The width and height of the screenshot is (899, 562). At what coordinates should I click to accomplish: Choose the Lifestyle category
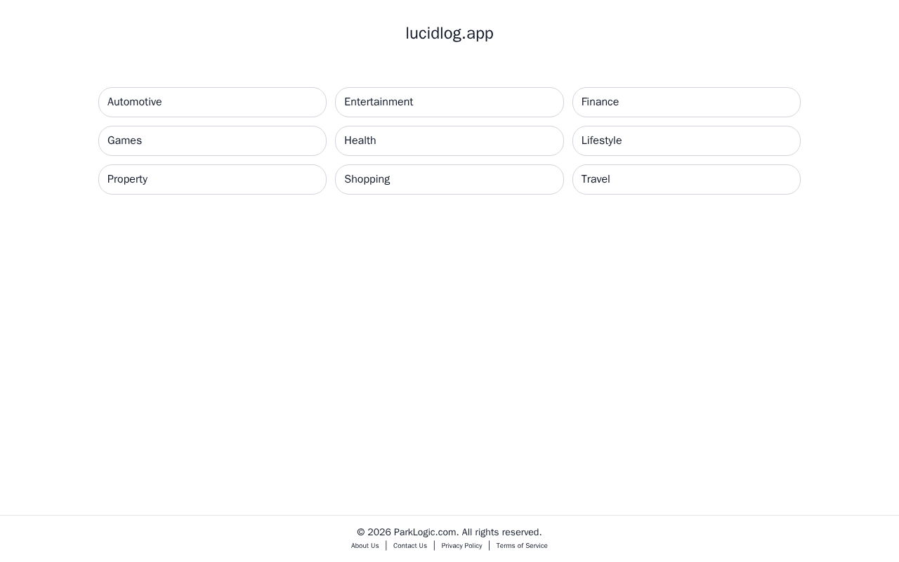(685, 140)
